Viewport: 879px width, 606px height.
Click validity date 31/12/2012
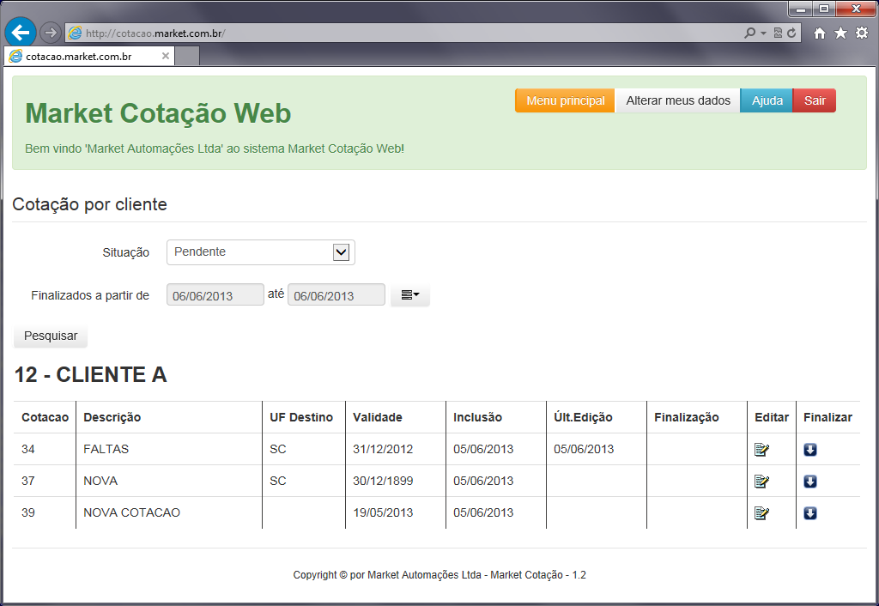(x=383, y=449)
